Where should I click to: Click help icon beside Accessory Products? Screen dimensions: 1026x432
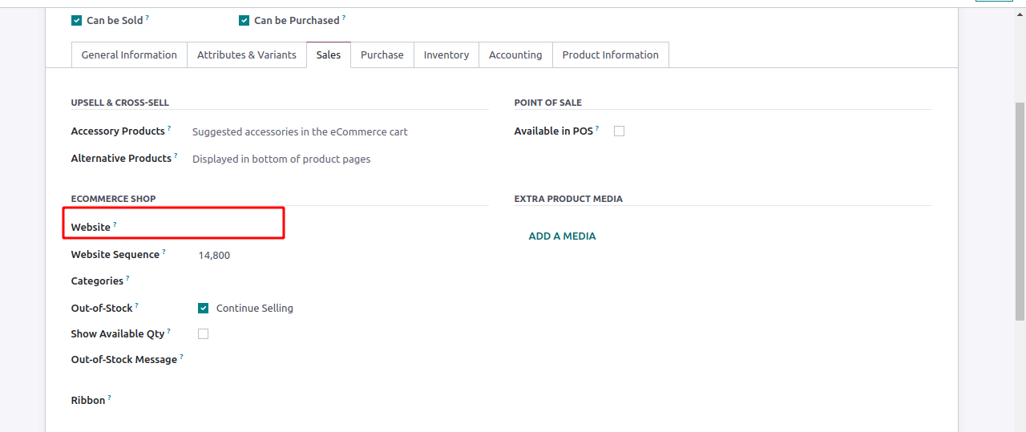point(169,128)
